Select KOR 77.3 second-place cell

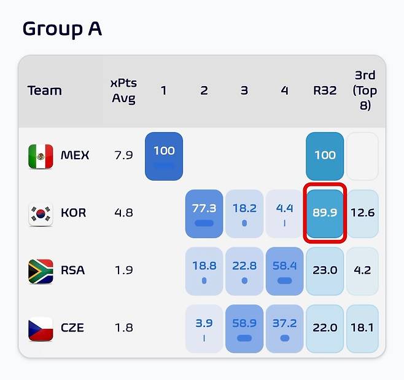[x=204, y=213]
